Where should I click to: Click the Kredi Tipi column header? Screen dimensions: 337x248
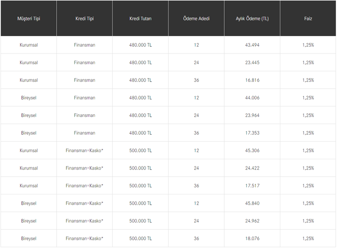point(85,19)
